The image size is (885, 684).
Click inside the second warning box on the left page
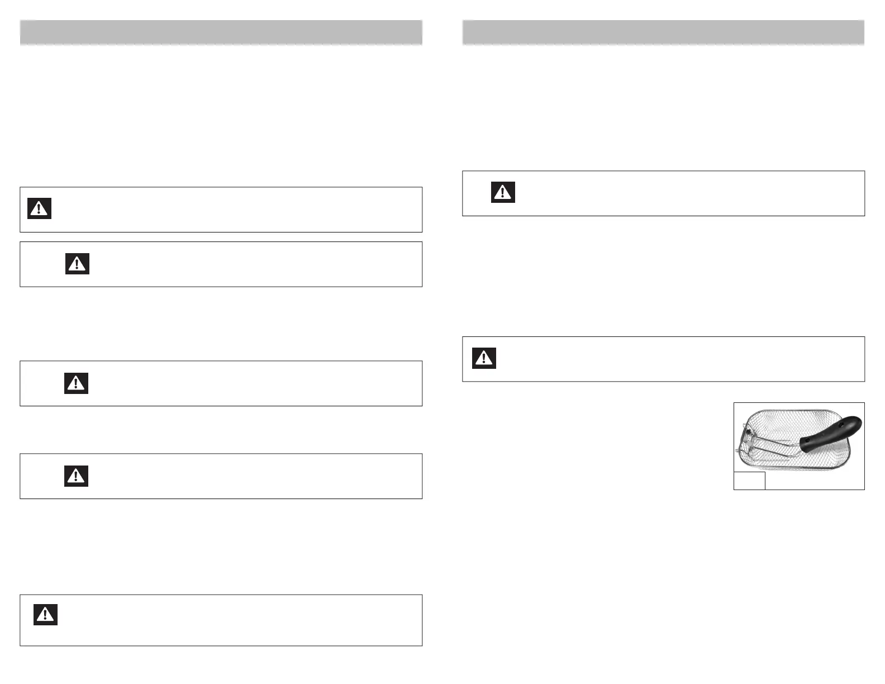coord(251,264)
